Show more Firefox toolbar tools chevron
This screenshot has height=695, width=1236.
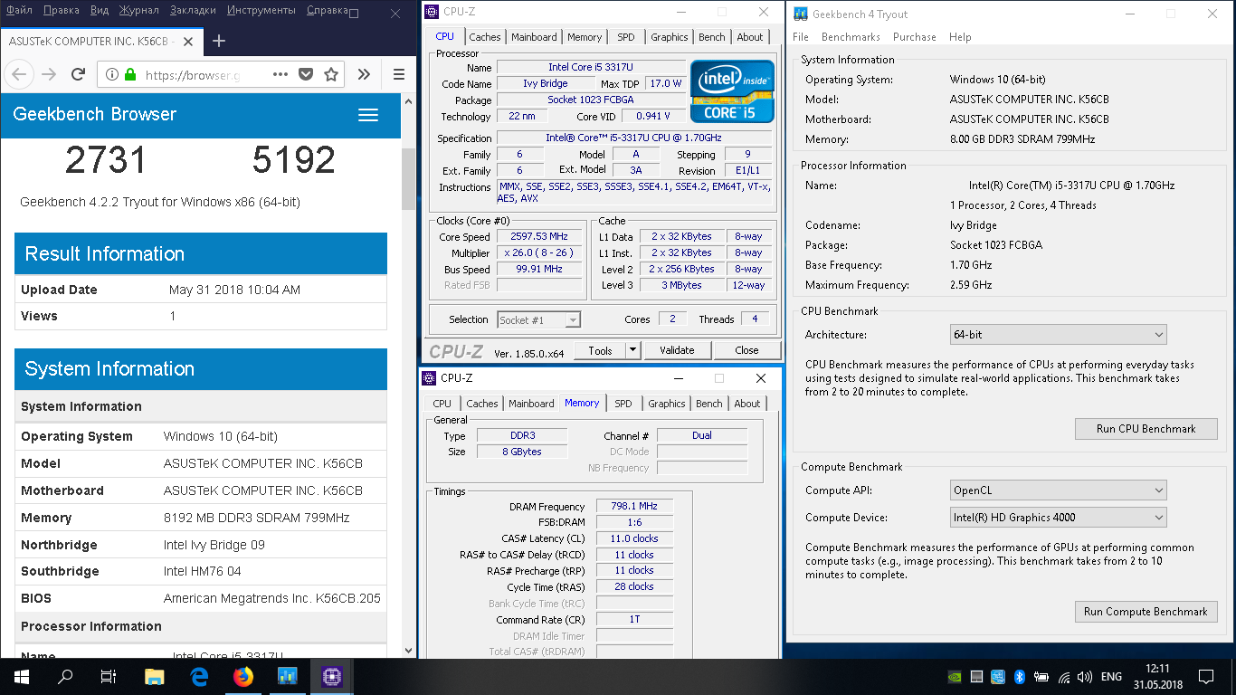364,75
